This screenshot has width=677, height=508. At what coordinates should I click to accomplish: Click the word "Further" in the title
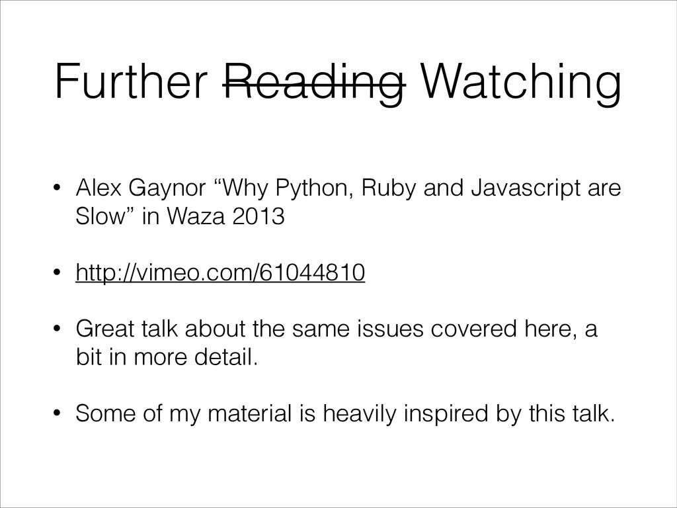(x=132, y=80)
